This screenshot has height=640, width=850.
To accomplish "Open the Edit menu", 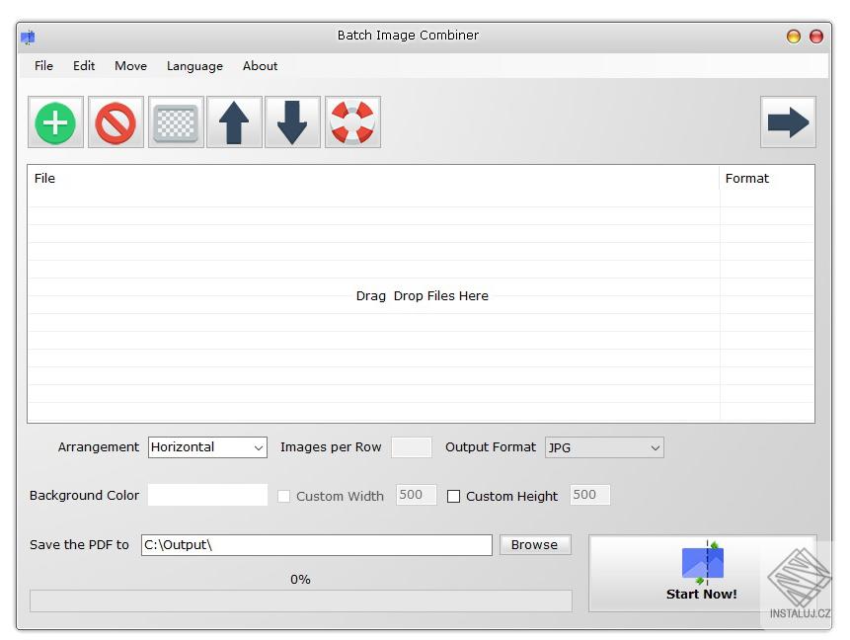I will tap(83, 66).
